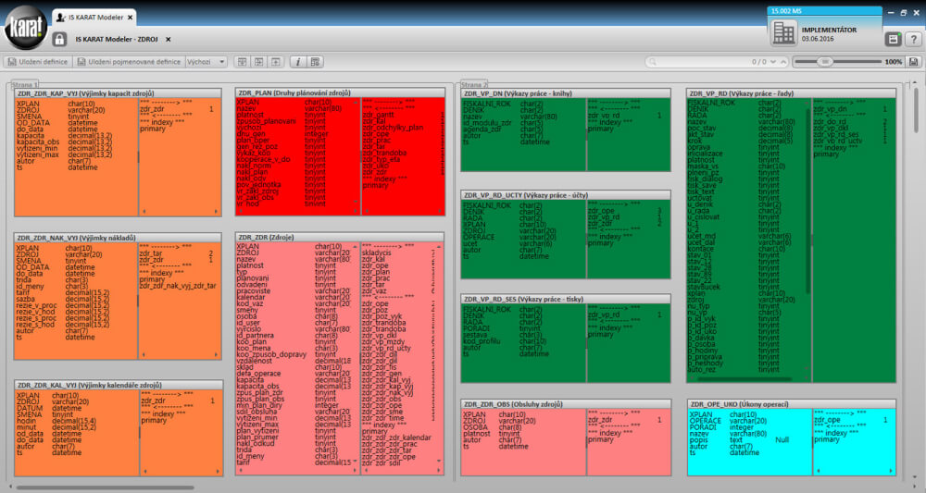Click the Null value in ZDR_OPE_UKO
The image size is (926, 493).
[x=782, y=440]
